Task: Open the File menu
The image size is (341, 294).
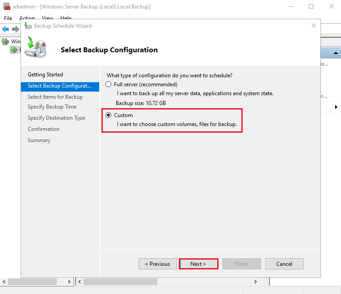Action: point(8,18)
